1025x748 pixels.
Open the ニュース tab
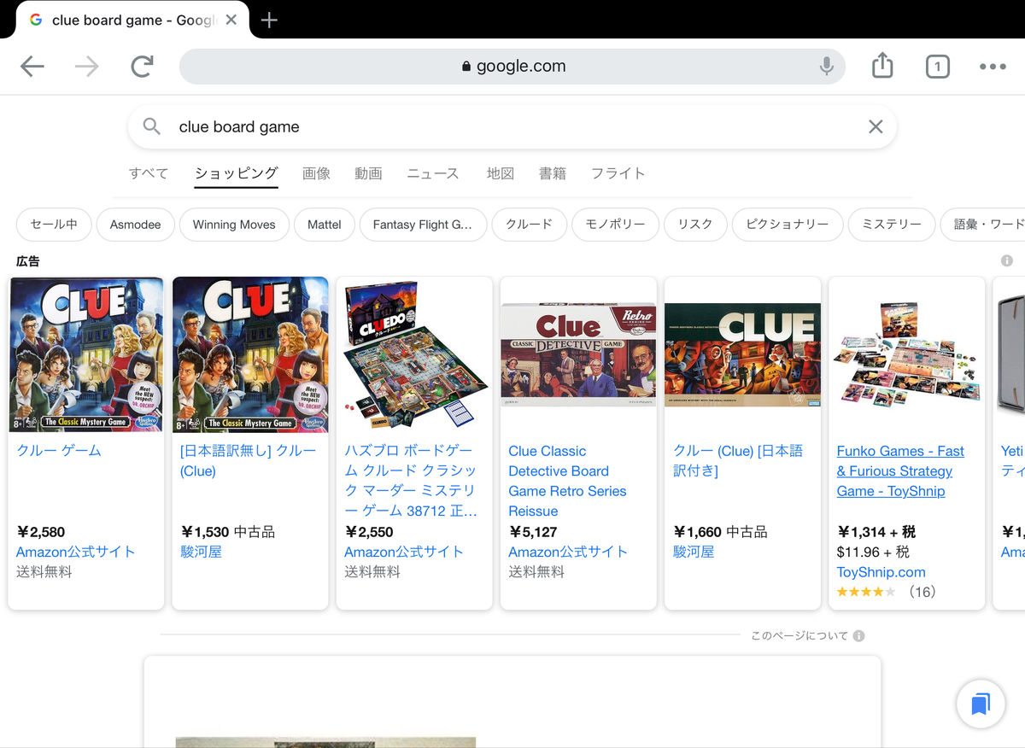433,173
